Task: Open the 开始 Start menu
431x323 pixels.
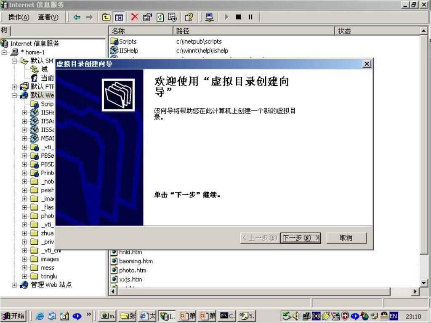Action: pyautogui.click(x=13, y=316)
